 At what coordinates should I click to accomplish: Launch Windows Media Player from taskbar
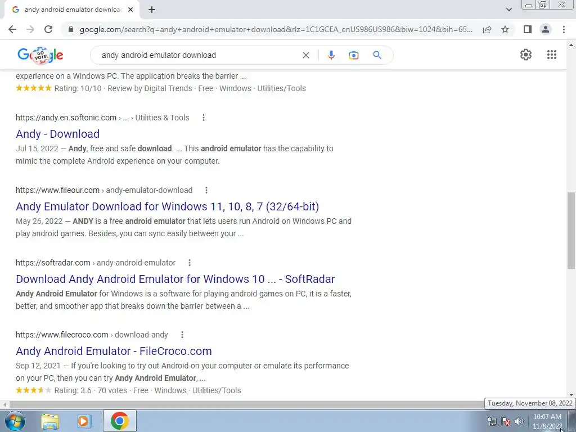[x=84, y=421]
